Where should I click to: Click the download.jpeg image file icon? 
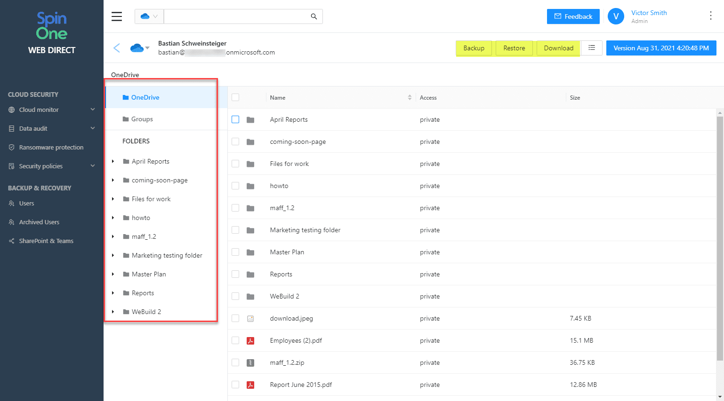[x=250, y=319]
